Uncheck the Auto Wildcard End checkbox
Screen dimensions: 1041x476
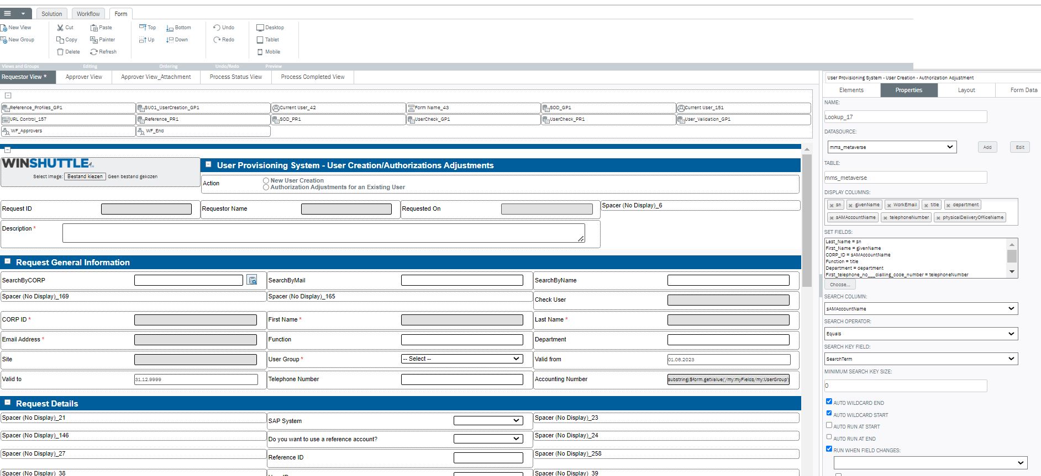click(829, 402)
